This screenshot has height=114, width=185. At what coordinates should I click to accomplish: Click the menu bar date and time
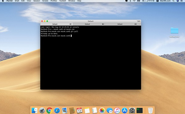pyautogui.click(x=148, y=1)
